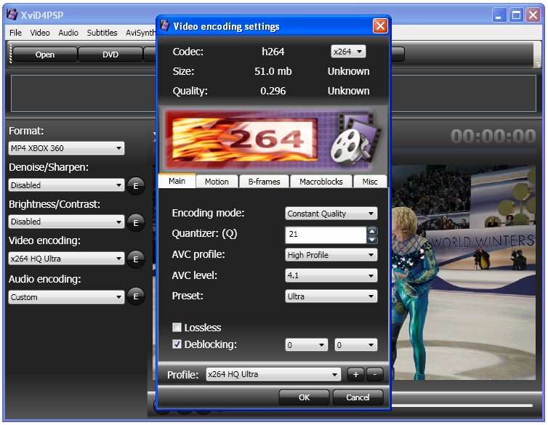Screen dimensions: 548x425
Task: Click the toolbar overflow arrow
Action: click(539, 64)
